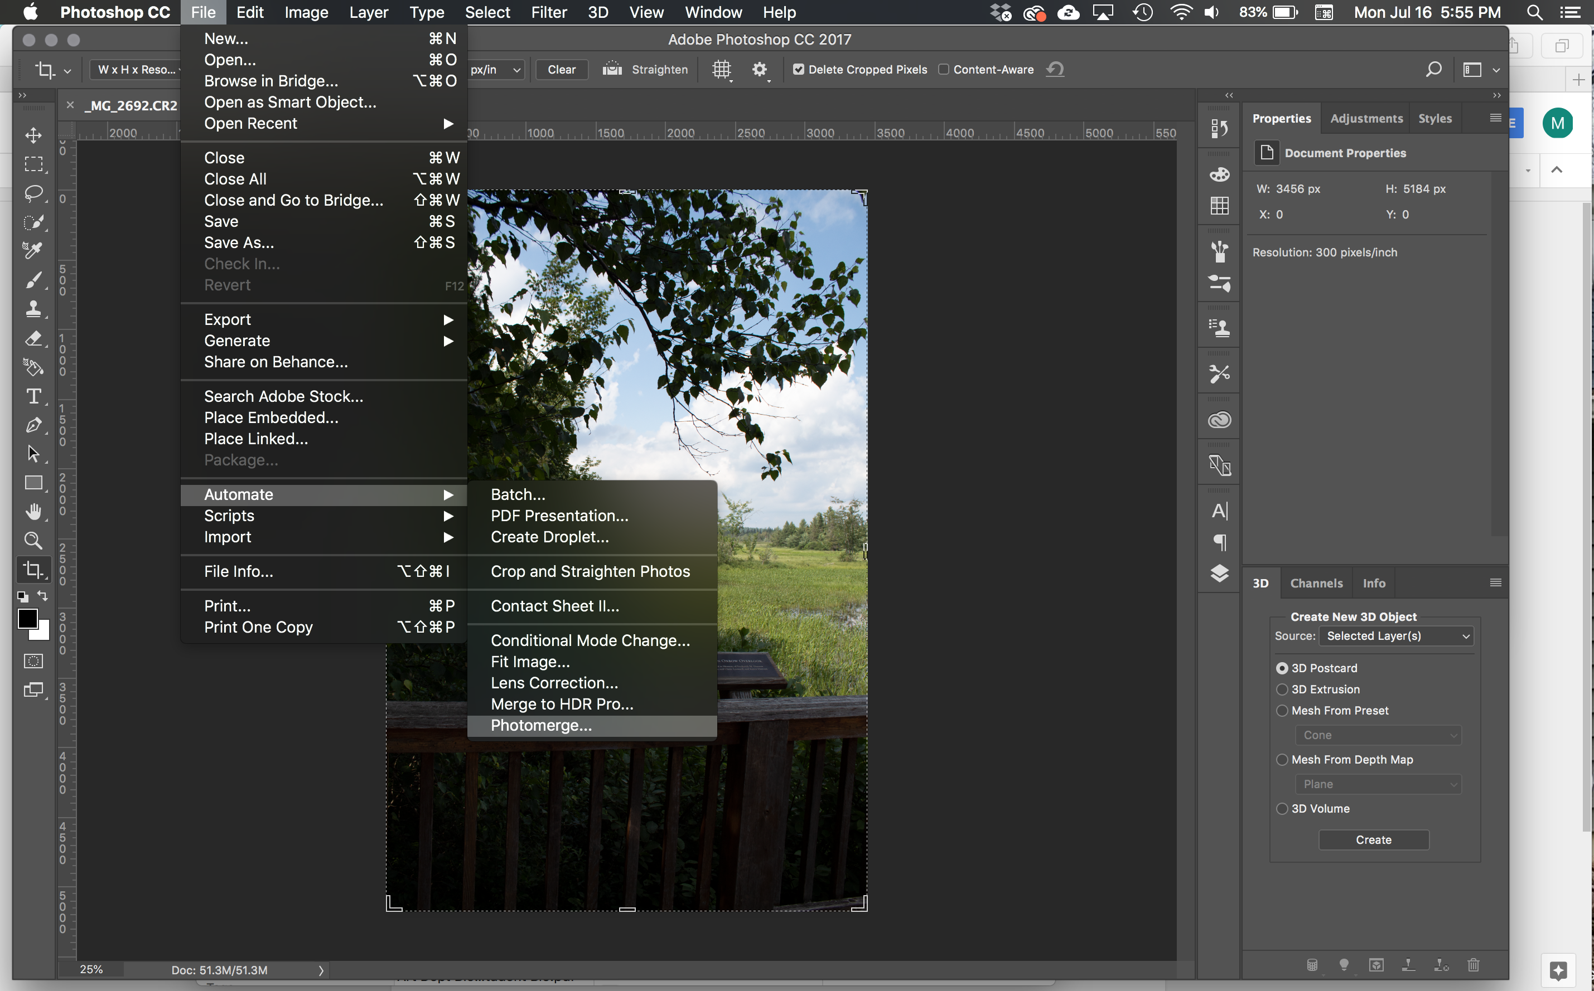Open crop overlay grid options
Viewport: 1594px width, 991px height.
coord(721,69)
